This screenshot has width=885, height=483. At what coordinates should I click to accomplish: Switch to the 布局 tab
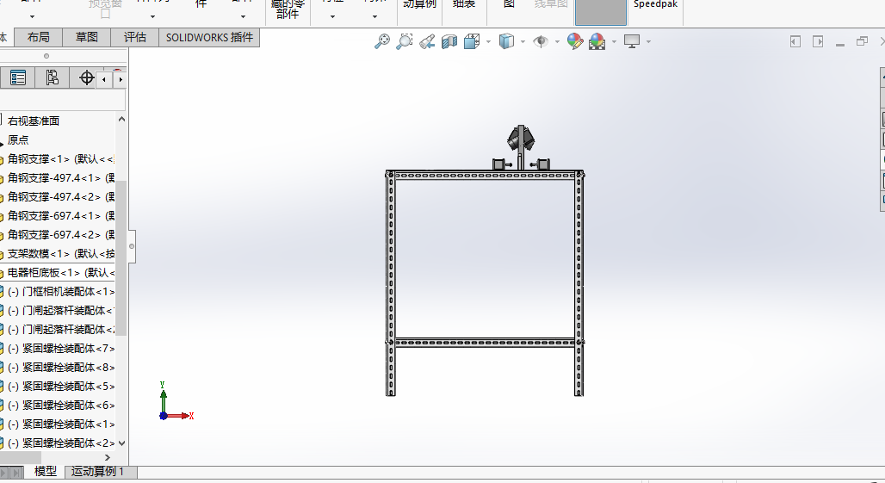tap(38, 37)
